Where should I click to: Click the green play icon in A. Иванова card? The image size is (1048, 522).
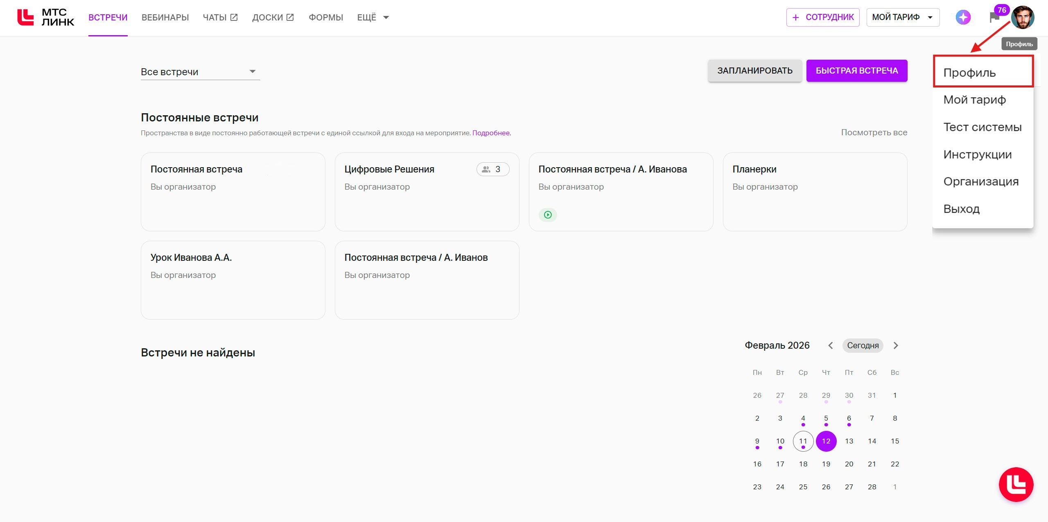548,215
